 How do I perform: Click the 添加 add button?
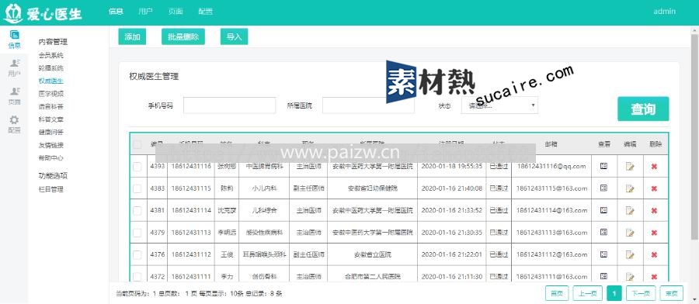(132, 36)
